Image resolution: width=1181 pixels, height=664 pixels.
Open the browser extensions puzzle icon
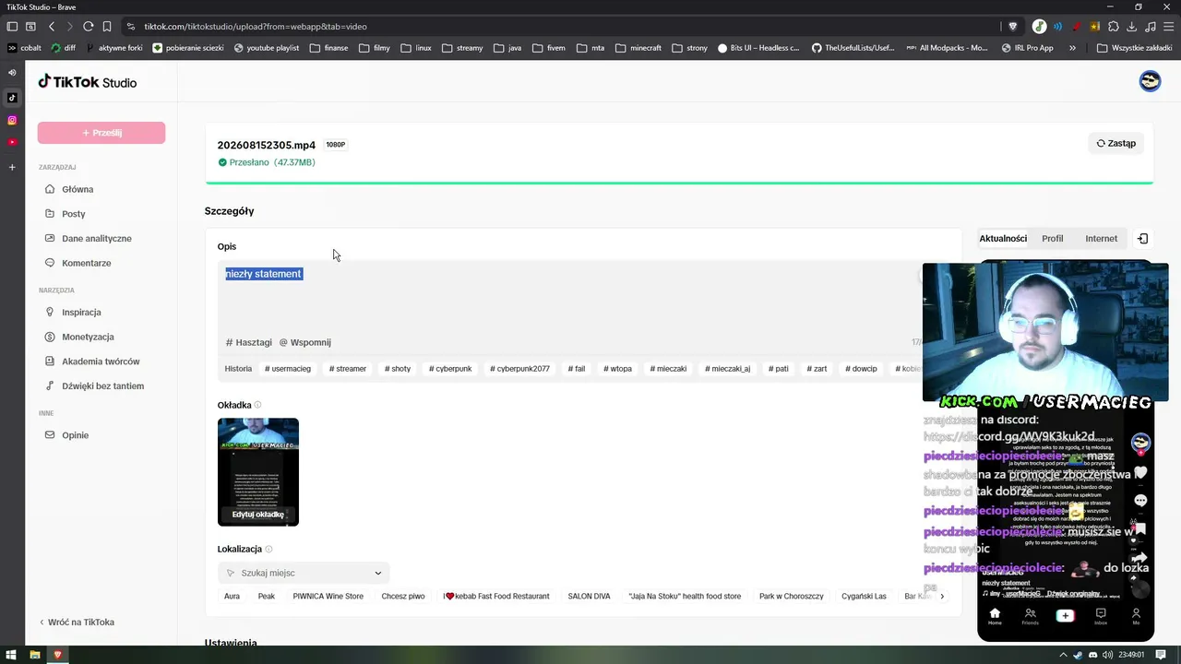[1114, 27]
